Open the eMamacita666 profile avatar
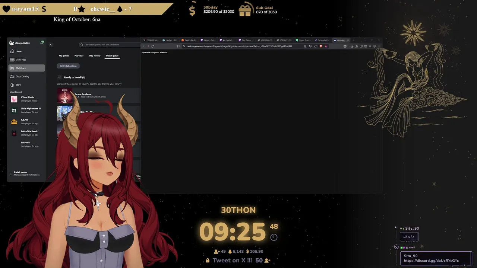Screen dimensions: 477x268 [12, 43]
